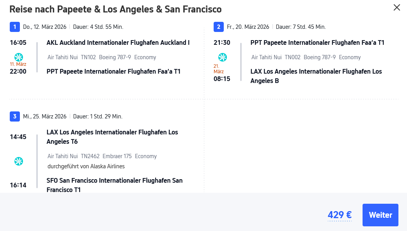The height and width of the screenshot is (231, 407).
Task: Click Air Tahiti Nui logo for Auckland flight
Action: coord(18,57)
